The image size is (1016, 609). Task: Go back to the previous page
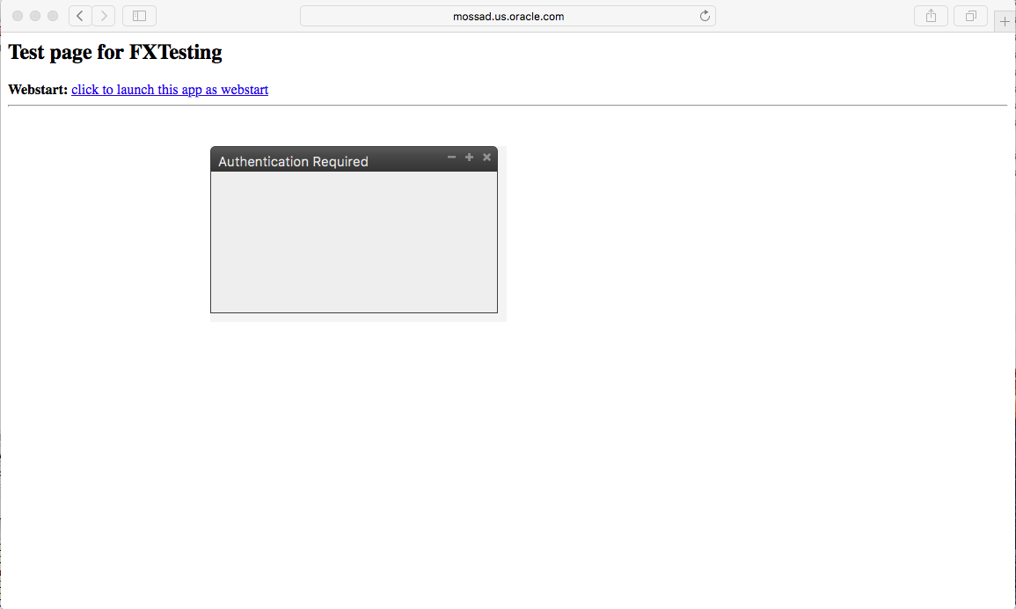pyautogui.click(x=80, y=16)
